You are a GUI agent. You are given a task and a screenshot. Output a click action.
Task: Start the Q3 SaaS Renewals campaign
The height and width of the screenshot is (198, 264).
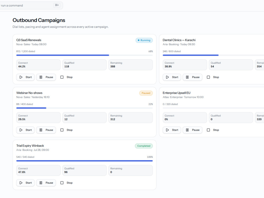(25, 77)
